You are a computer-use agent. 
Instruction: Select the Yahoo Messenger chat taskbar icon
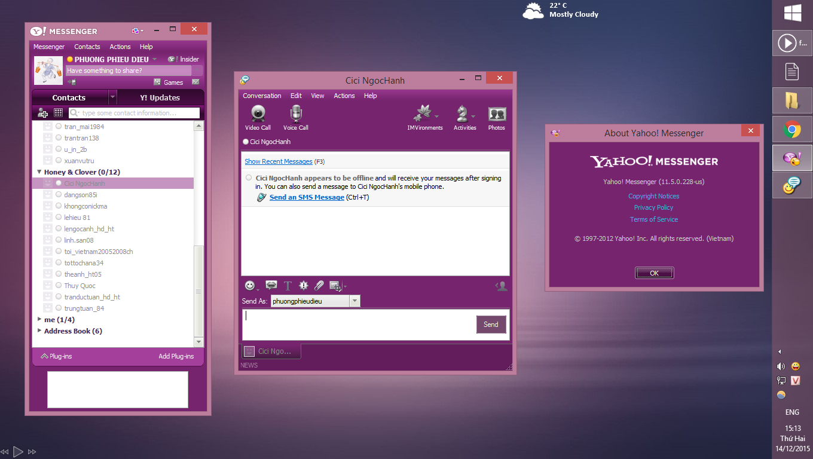(792, 186)
